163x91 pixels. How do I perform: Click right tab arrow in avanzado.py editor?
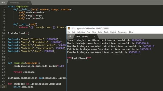(x=4, y=2)
